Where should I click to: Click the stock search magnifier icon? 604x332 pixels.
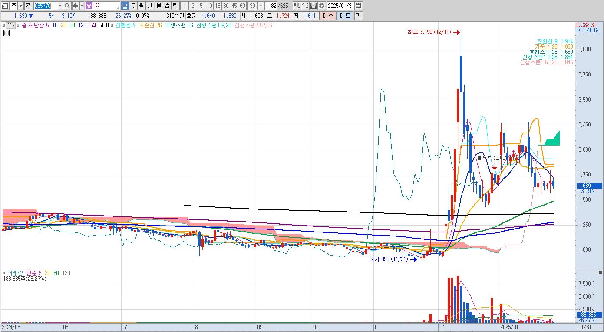(x=68, y=6)
